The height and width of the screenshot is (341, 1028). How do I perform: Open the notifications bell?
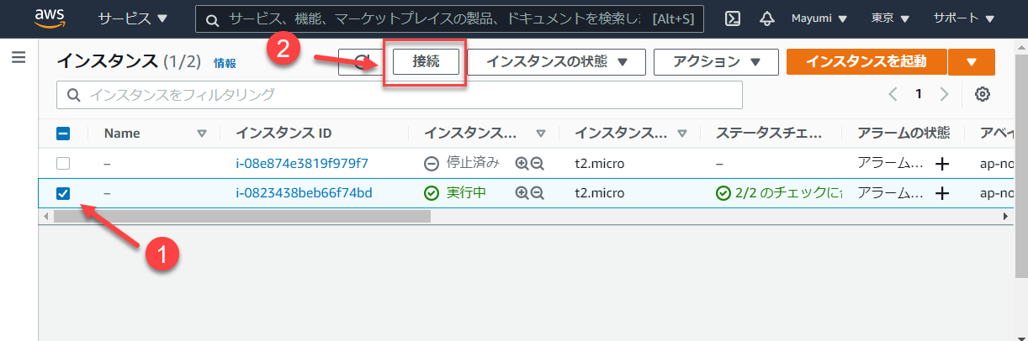[x=767, y=18]
